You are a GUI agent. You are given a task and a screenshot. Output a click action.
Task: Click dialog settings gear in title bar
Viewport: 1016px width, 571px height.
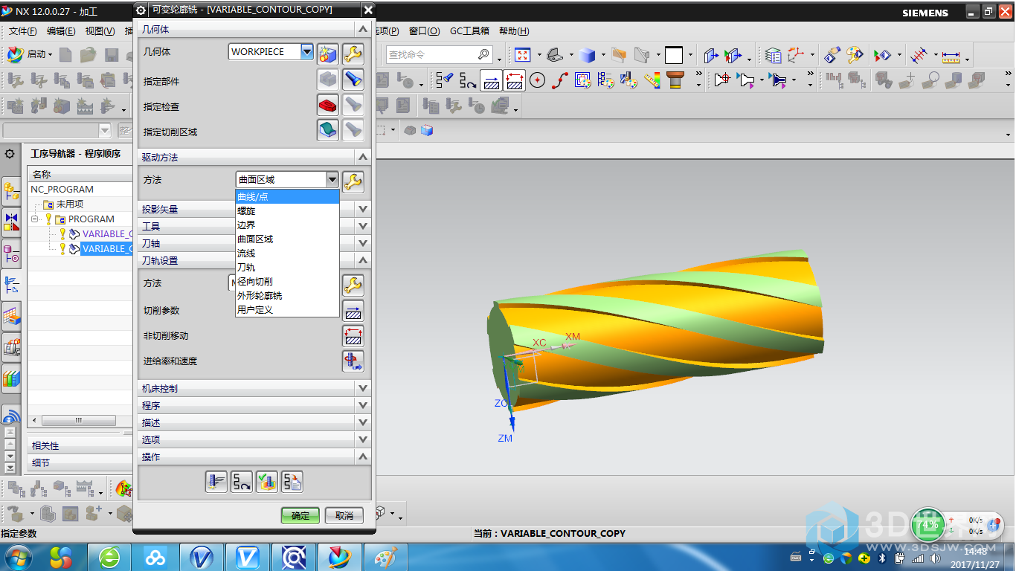point(141,10)
